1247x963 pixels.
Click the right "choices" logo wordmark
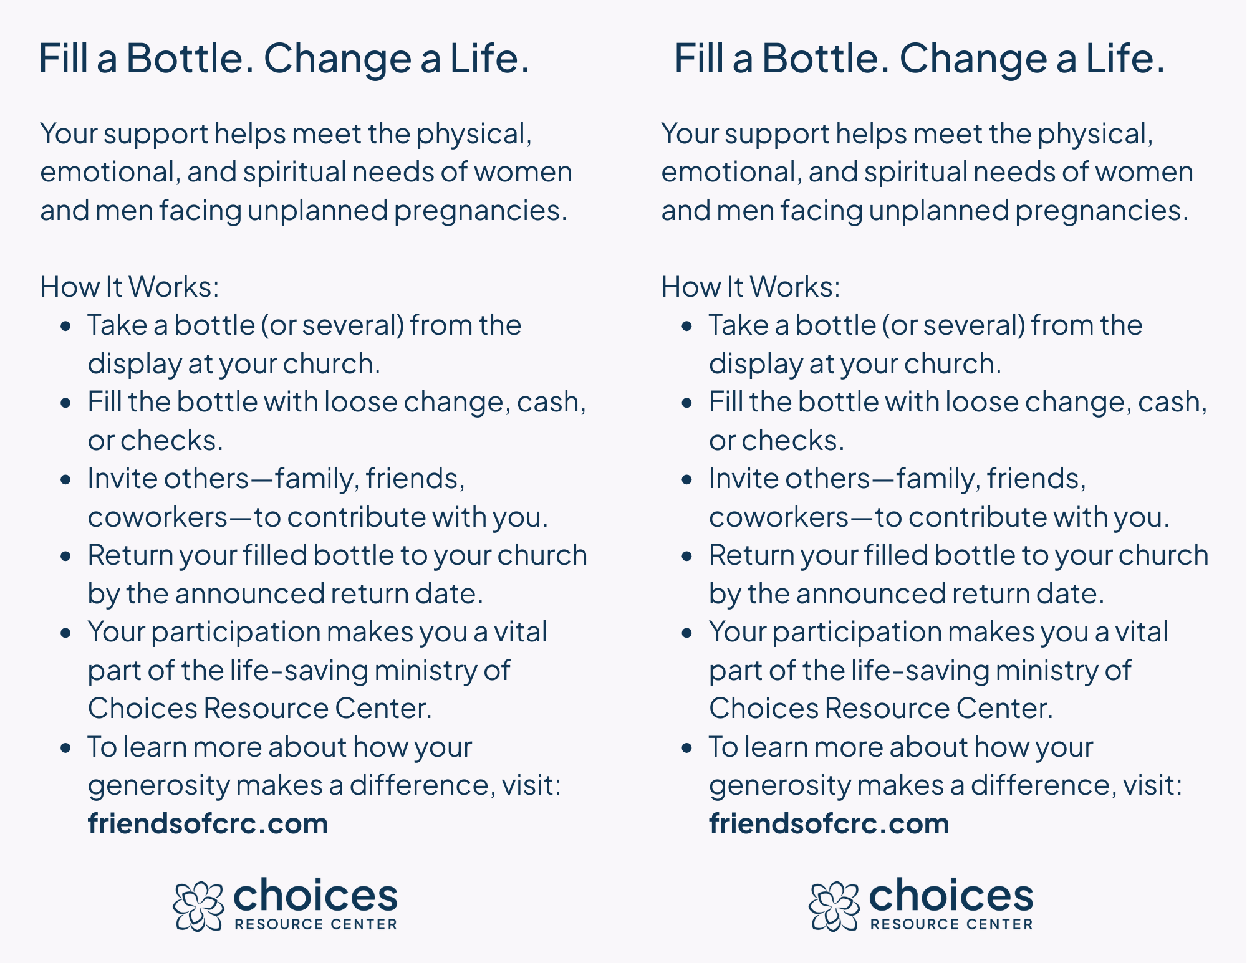point(951,896)
